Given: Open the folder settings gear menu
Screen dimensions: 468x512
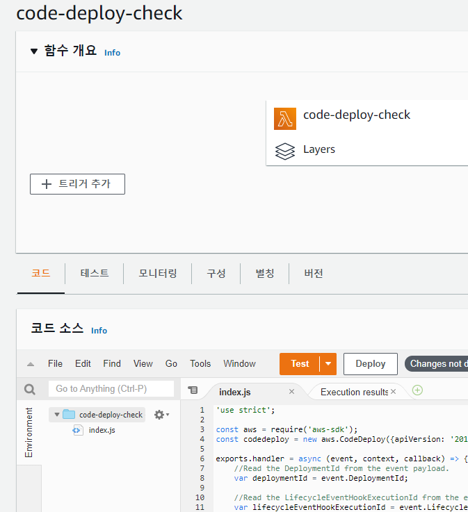Looking at the screenshot, I should click(161, 415).
